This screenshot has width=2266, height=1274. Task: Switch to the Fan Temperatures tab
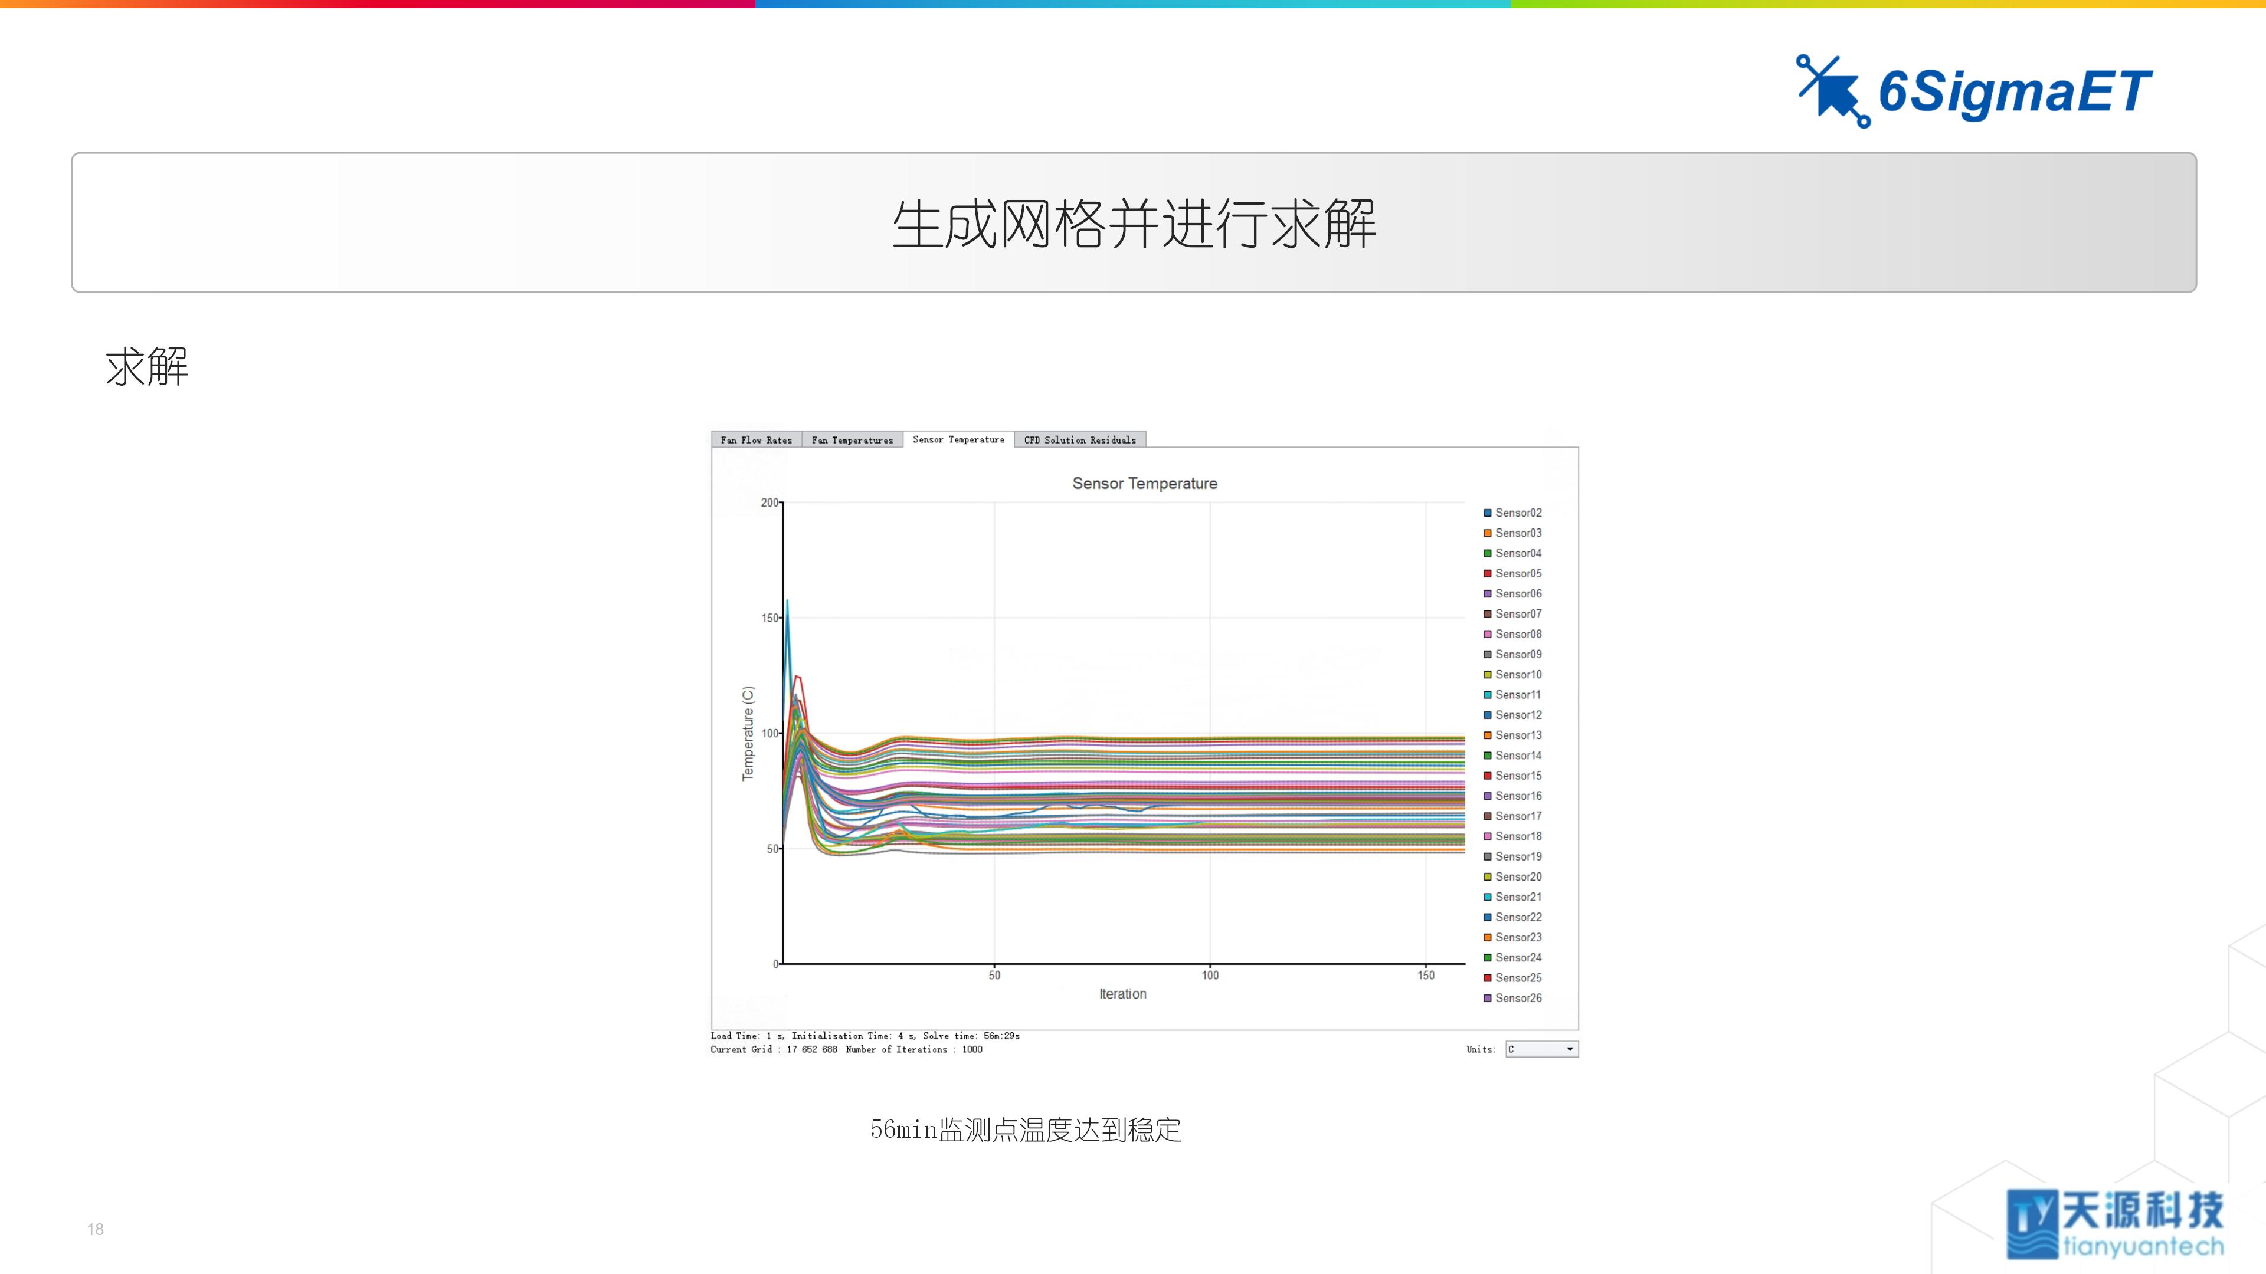click(852, 439)
